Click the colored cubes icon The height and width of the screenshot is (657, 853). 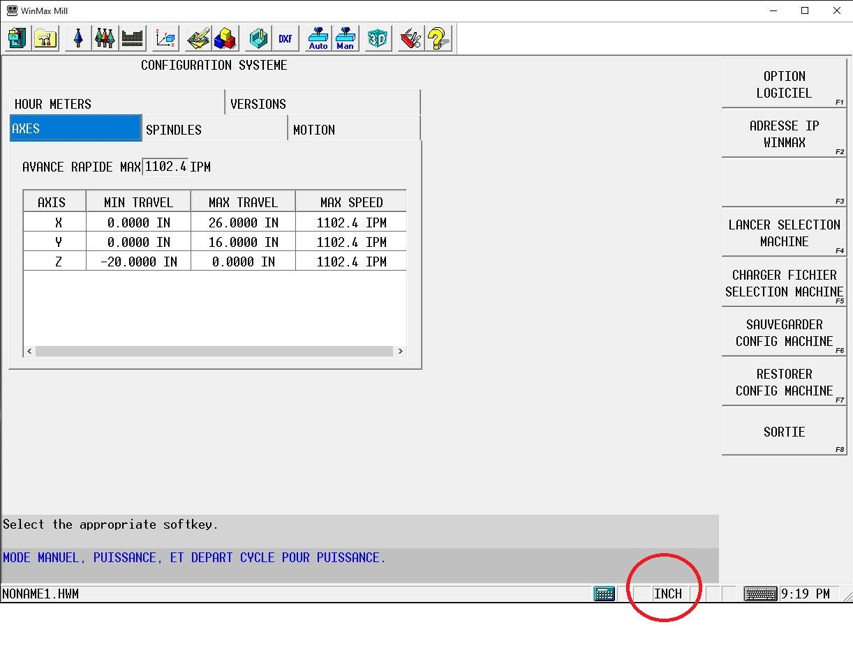[x=225, y=38]
